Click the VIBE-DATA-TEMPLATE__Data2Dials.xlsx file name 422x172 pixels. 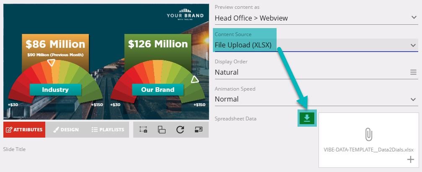pyautogui.click(x=368, y=149)
